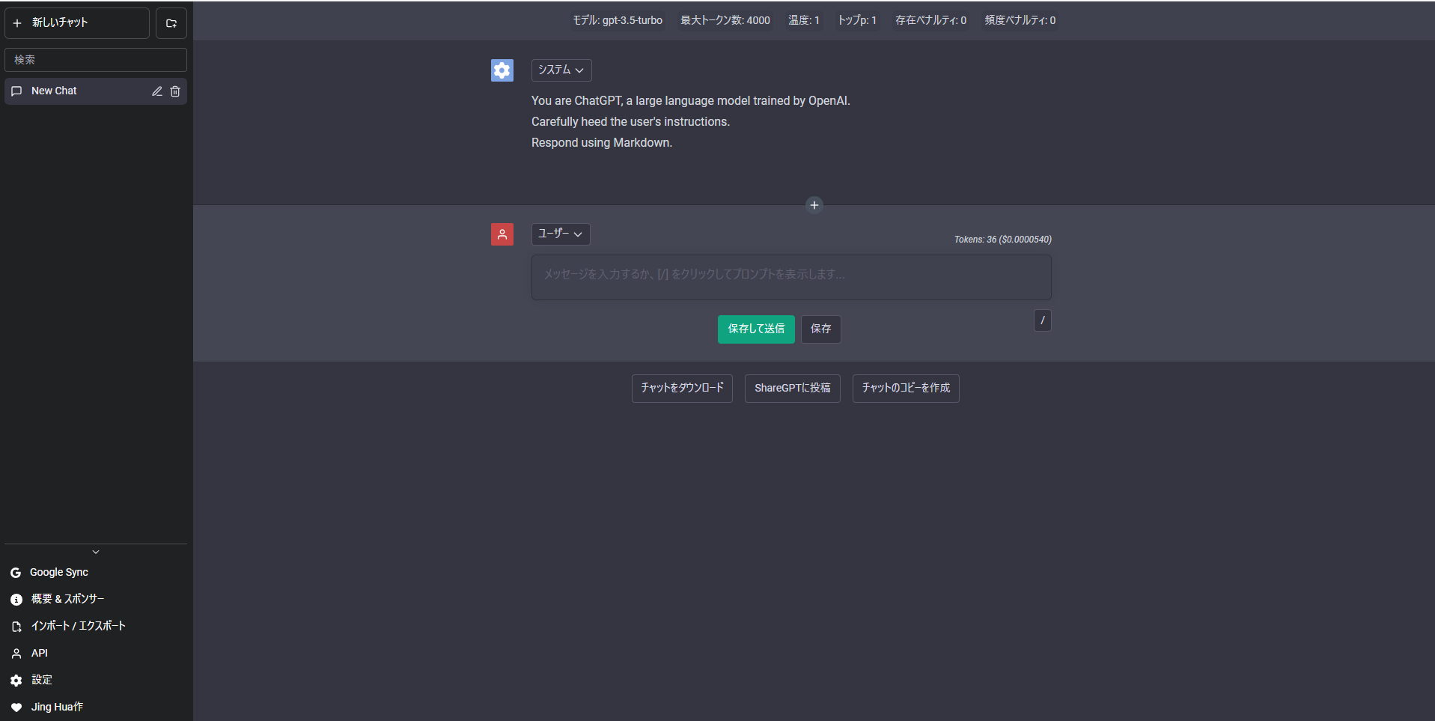Click the 検索 search field
The image size is (1435, 721).
96,60
